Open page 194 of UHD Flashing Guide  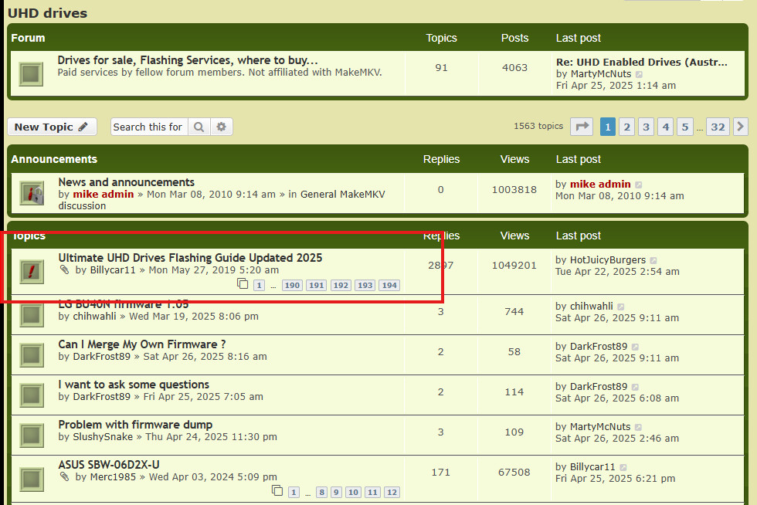(389, 286)
